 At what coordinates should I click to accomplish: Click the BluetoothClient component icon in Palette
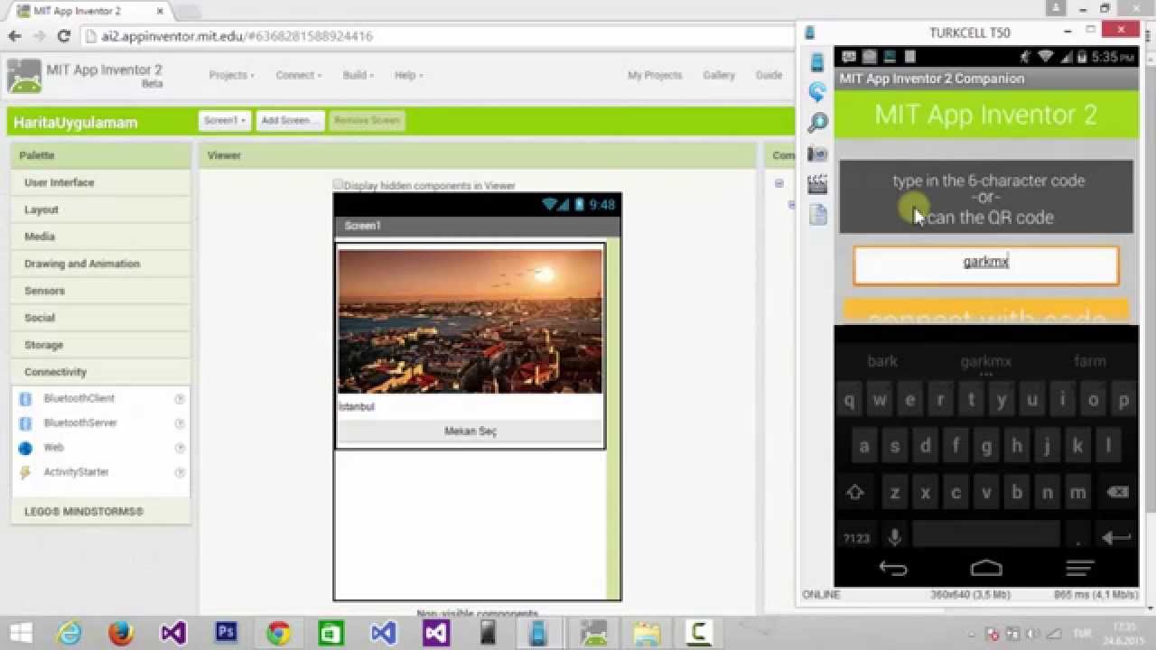click(25, 398)
